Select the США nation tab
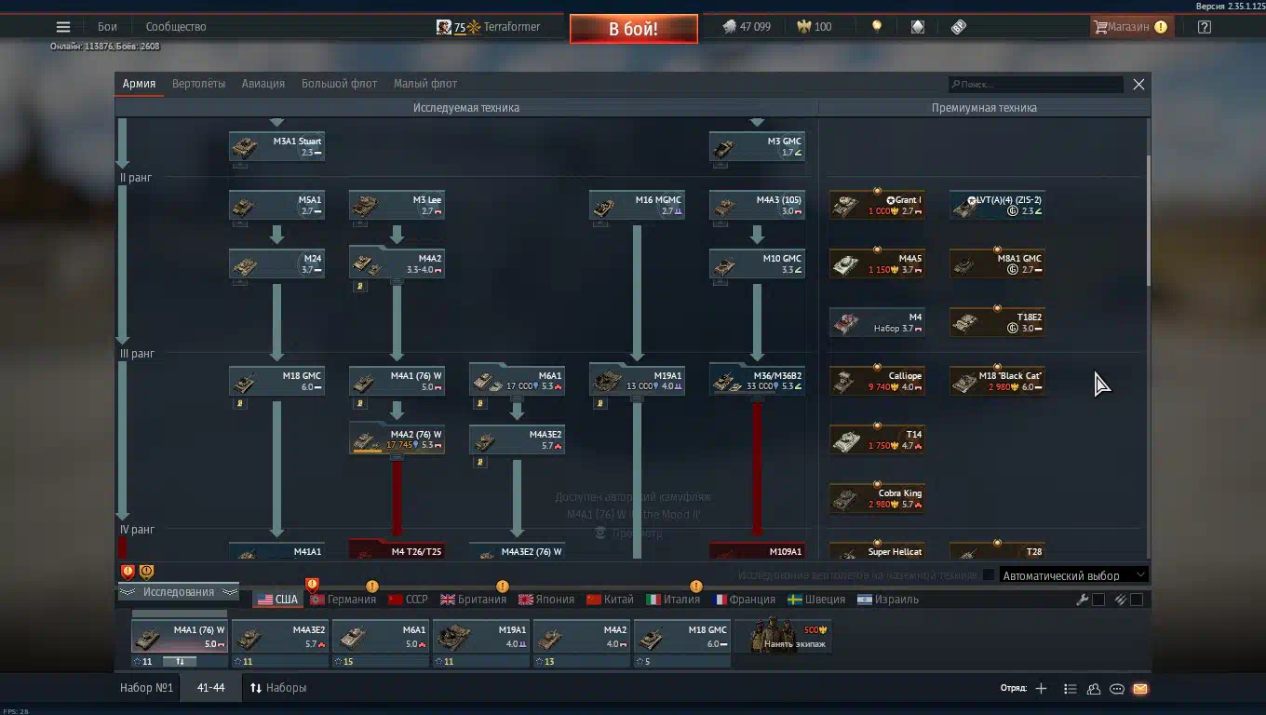Image resolution: width=1266 pixels, height=715 pixels. click(278, 600)
